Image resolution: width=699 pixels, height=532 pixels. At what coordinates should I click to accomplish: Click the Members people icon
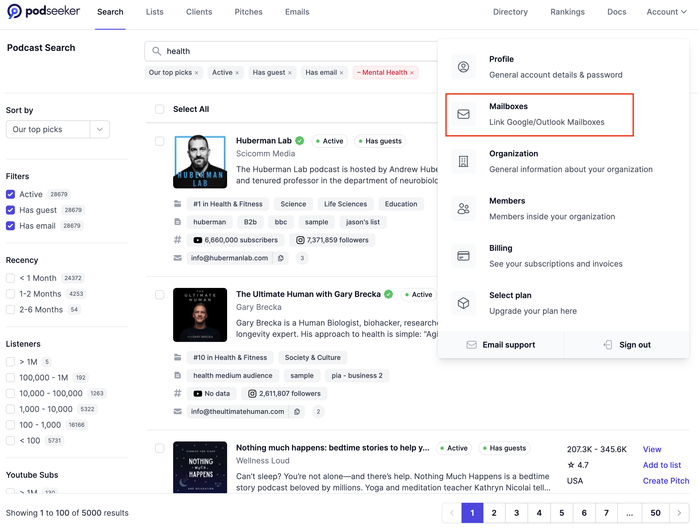tap(463, 208)
